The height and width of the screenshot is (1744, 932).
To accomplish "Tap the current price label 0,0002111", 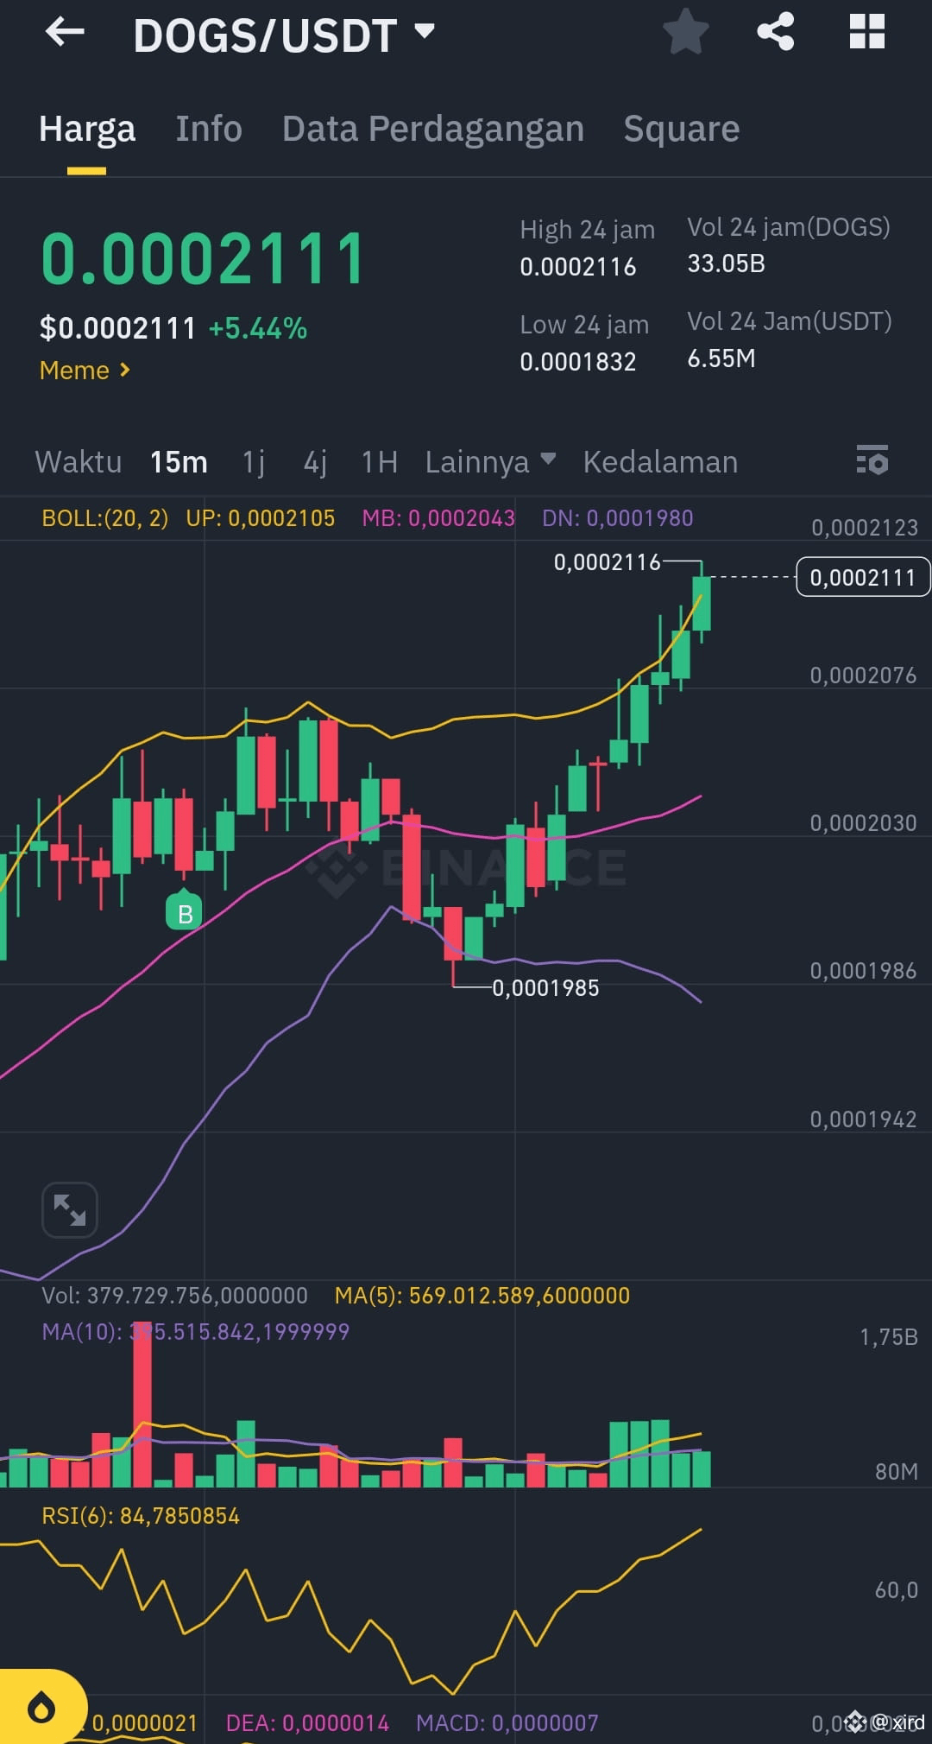I will (863, 577).
